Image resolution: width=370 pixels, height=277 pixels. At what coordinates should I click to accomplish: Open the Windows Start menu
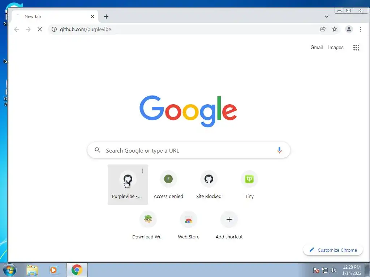tap(9, 270)
